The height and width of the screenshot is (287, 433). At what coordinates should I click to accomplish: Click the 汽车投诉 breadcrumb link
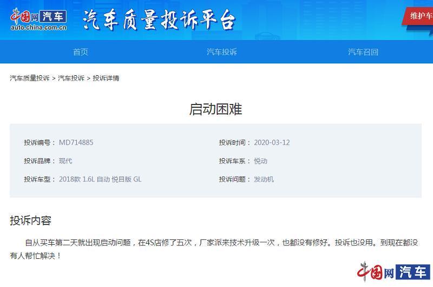point(71,78)
